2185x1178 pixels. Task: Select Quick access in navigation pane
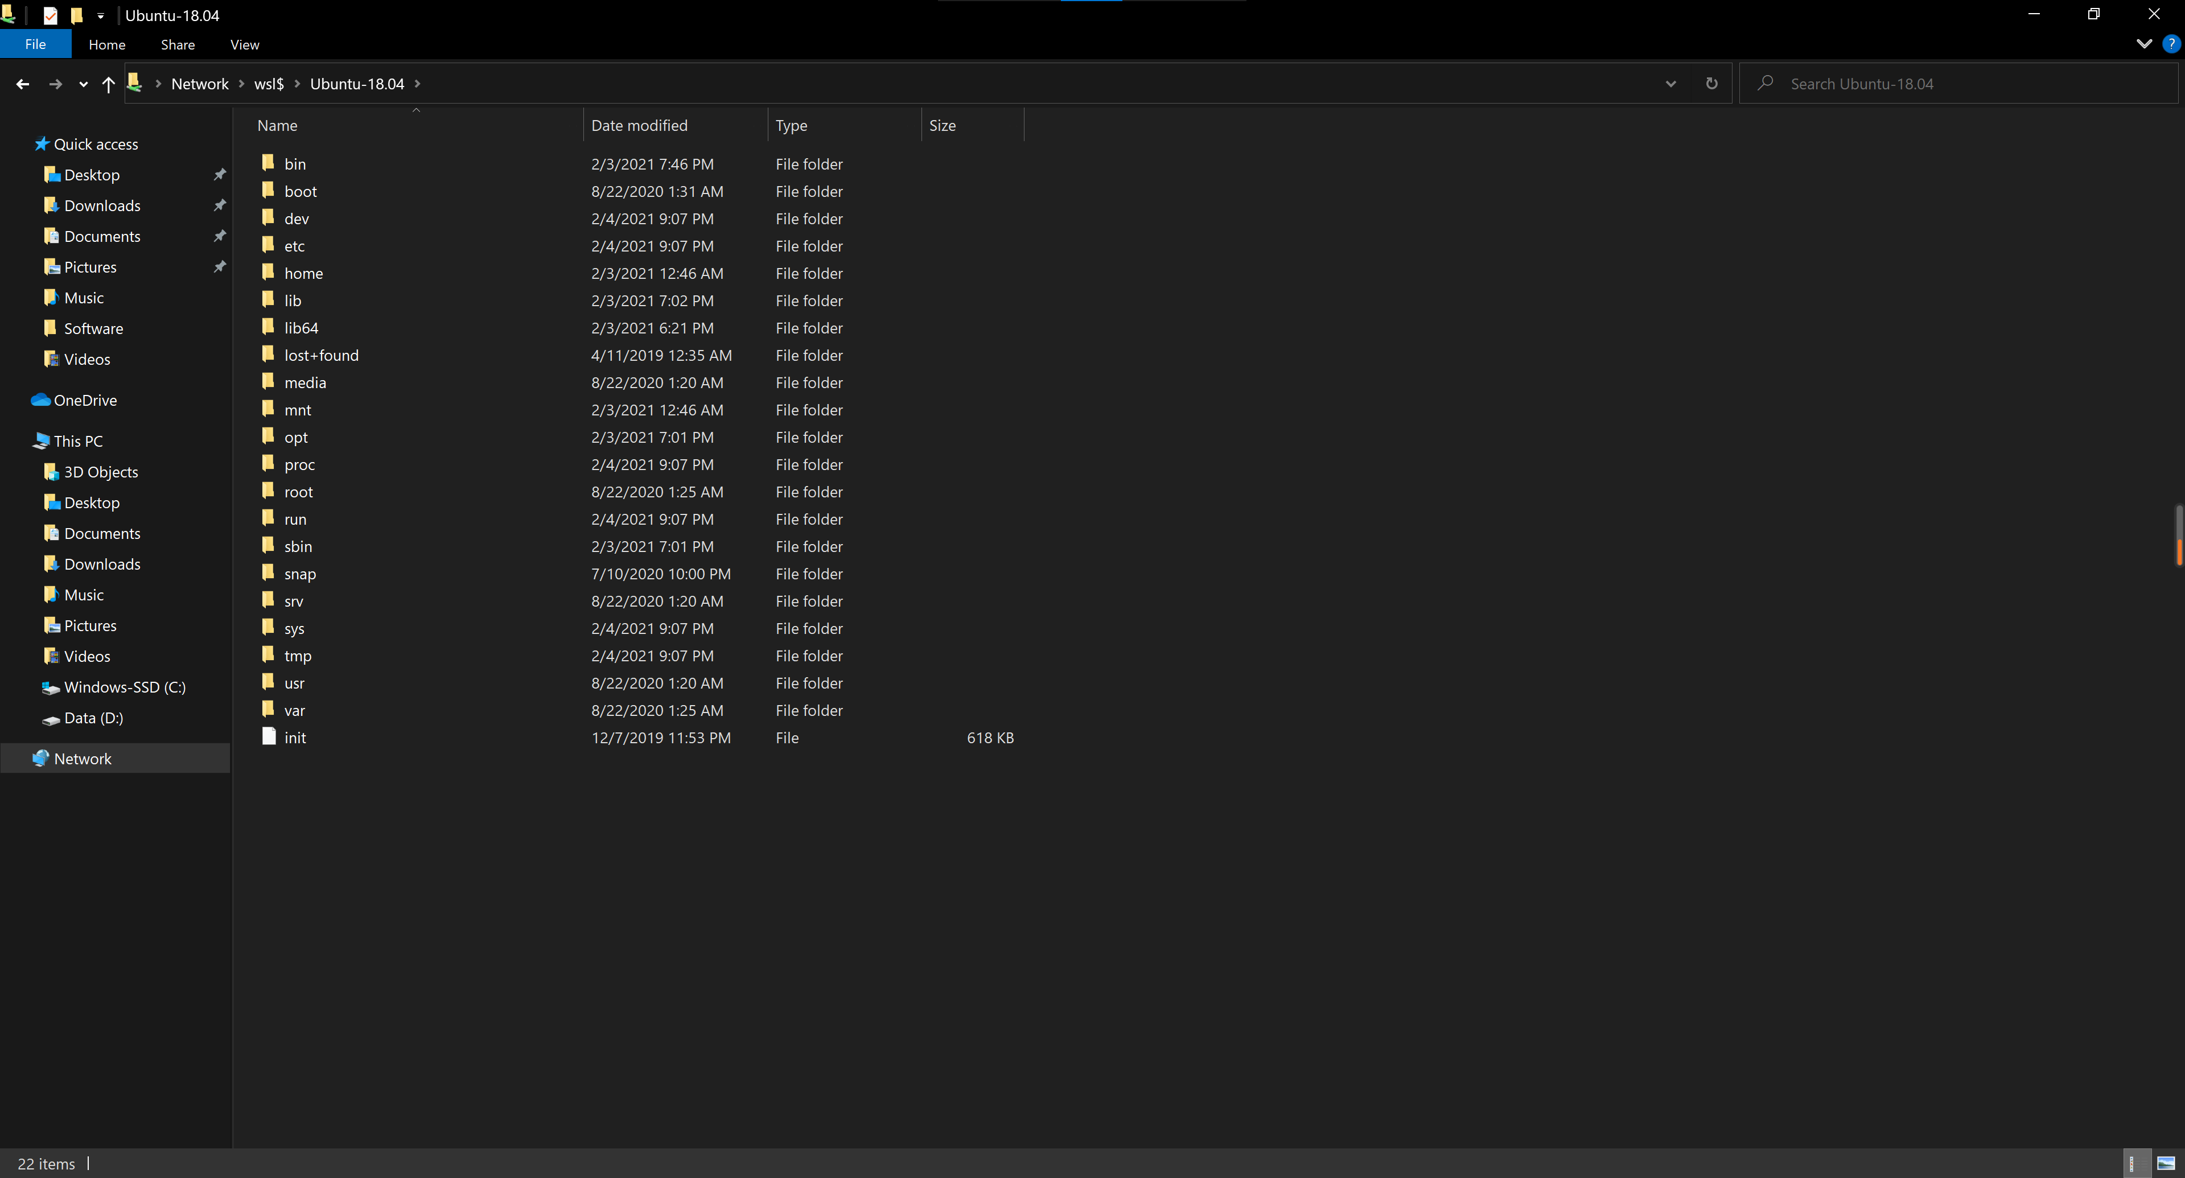[95, 144]
